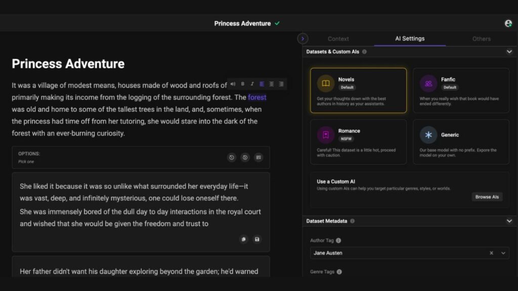Open the user account profile icon
This screenshot has height=291, width=518.
[x=508, y=23]
